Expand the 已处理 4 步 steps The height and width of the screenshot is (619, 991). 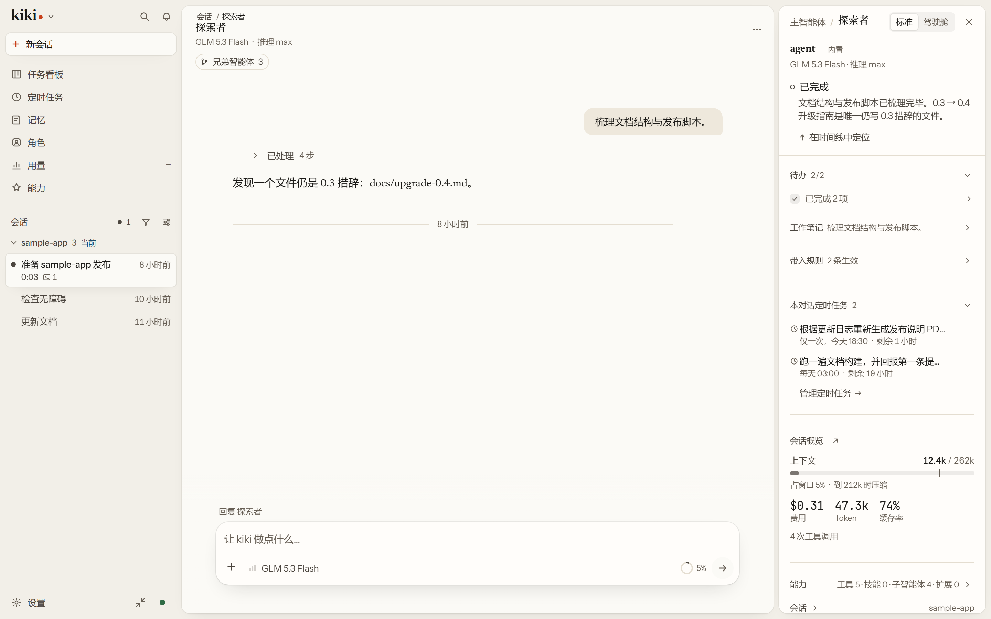tap(284, 155)
